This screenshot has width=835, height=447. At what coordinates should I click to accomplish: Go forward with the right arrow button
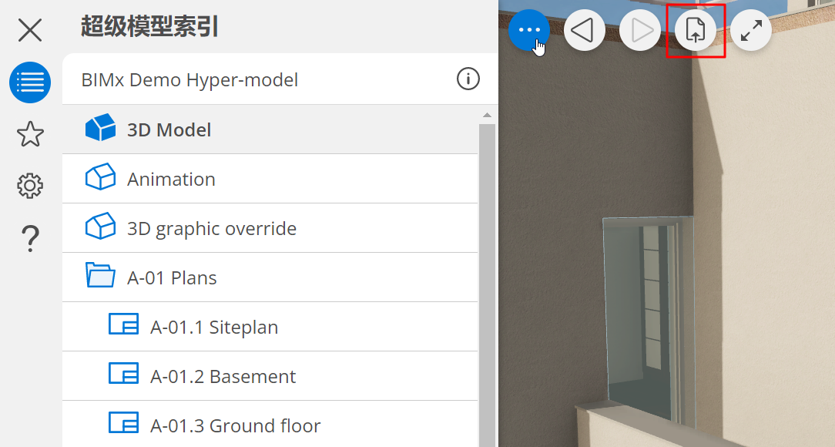640,30
